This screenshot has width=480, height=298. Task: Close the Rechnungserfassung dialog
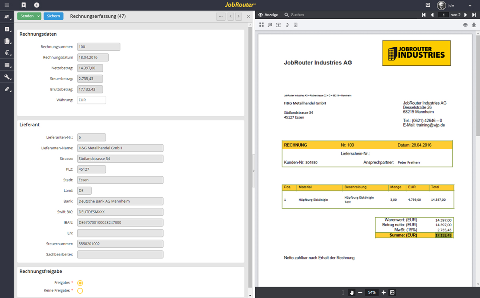pyautogui.click(x=248, y=16)
